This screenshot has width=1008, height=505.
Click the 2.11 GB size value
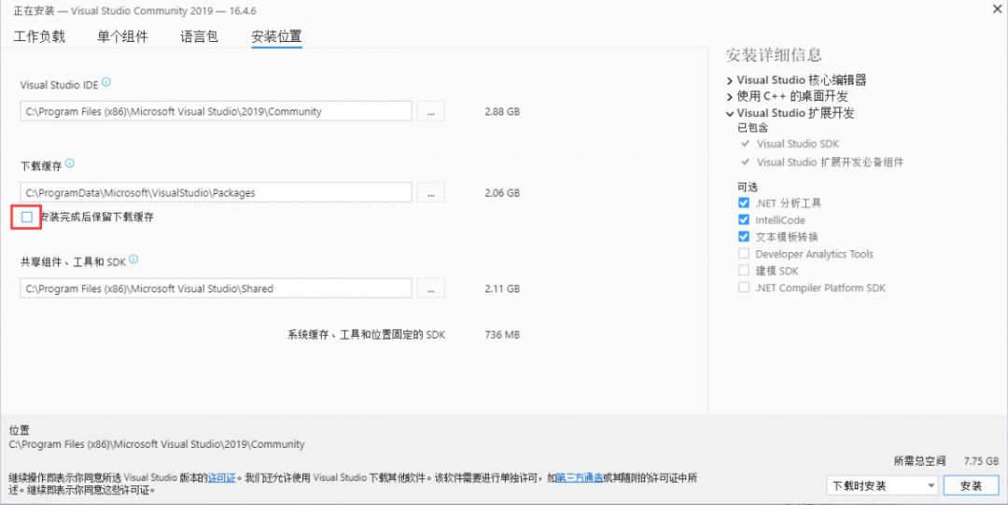tap(502, 288)
